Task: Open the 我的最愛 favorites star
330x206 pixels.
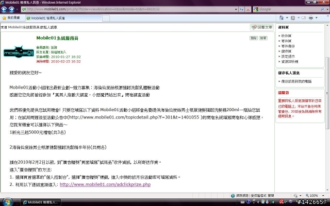Action: click(x=11, y=18)
